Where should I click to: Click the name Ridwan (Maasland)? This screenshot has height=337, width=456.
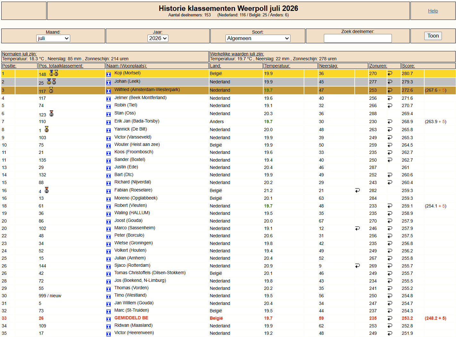click(x=133, y=325)
